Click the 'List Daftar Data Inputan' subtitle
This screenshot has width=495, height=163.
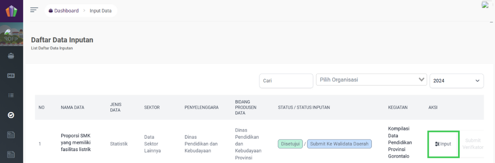coord(52,49)
